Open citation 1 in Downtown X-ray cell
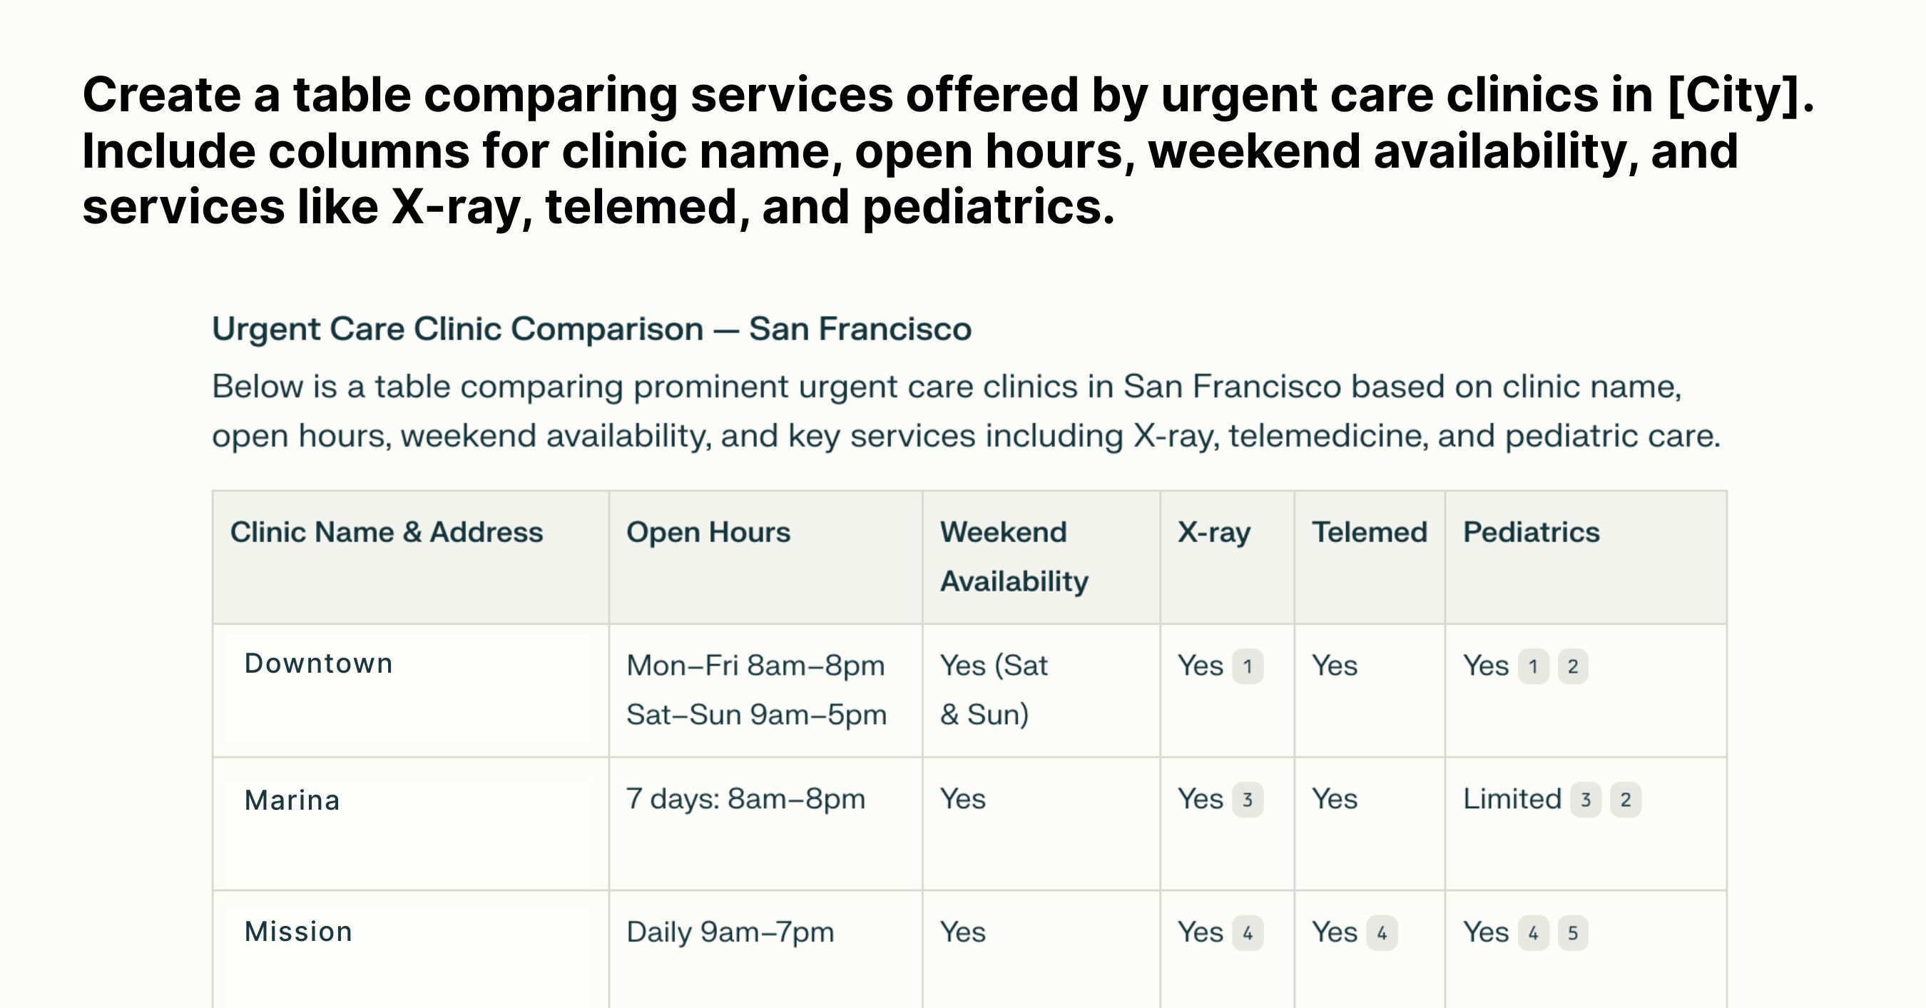1926x1008 pixels. click(x=1247, y=666)
